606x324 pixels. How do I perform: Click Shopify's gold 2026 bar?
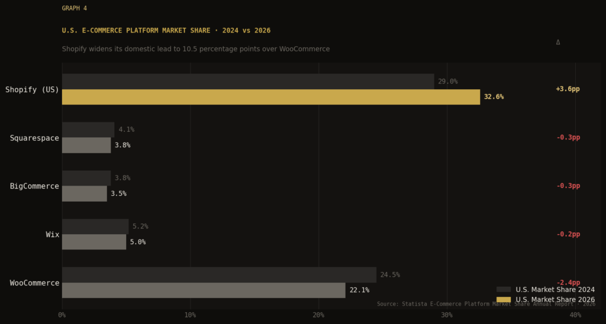click(x=271, y=97)
